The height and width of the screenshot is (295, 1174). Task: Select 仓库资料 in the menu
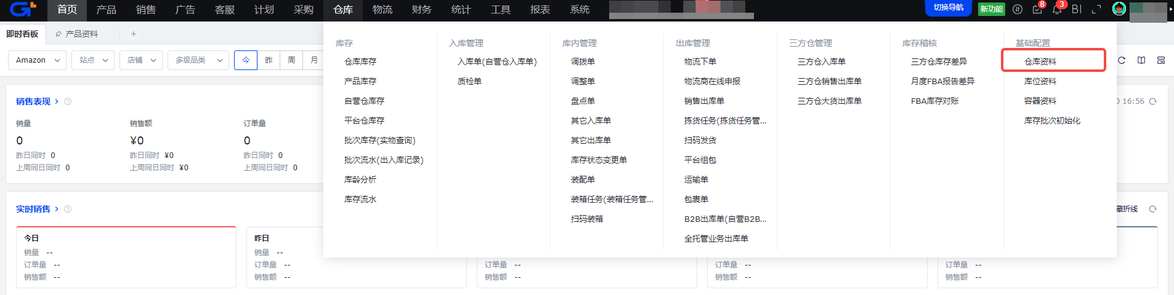coord(1040,61)
